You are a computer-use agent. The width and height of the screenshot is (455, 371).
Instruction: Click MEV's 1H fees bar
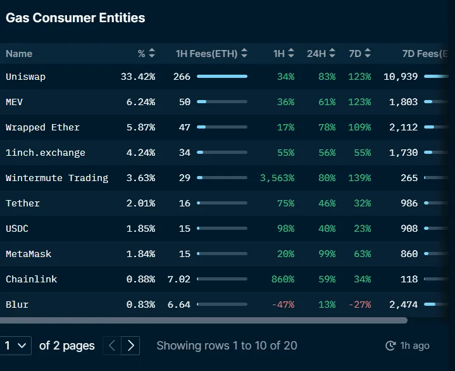[222, 101]
